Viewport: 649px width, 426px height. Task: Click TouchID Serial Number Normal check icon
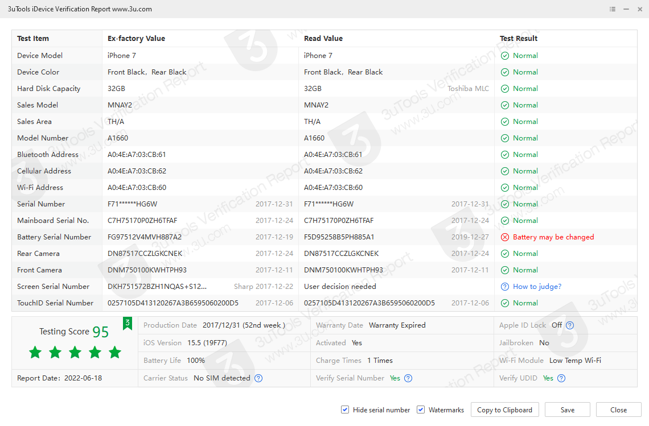coord(504,303)
